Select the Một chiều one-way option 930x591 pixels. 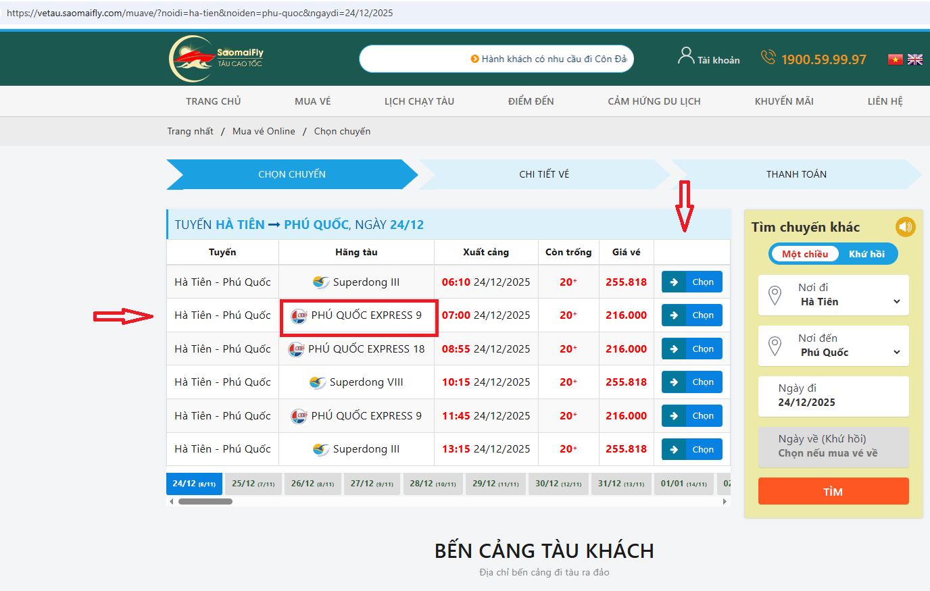(804, 254)
